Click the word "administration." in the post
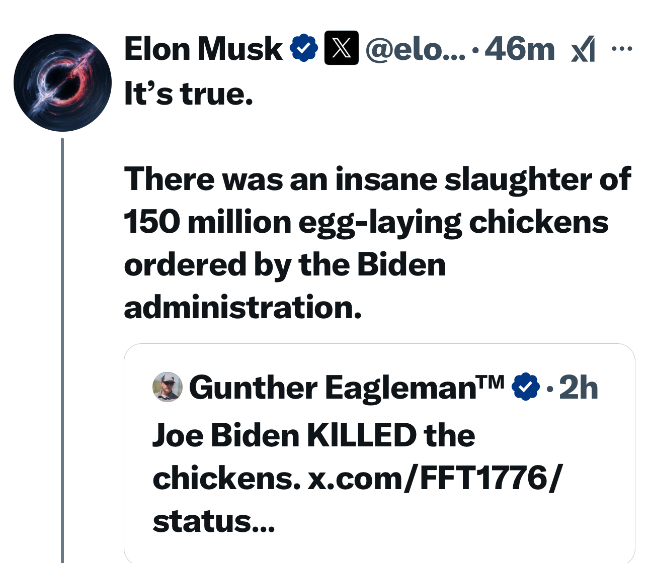The width and height of the screenshot is (649, 563). pos(243,307)
